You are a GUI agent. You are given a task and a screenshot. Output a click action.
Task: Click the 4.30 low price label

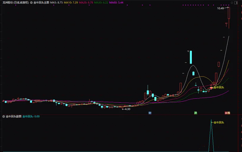point(127,109)
